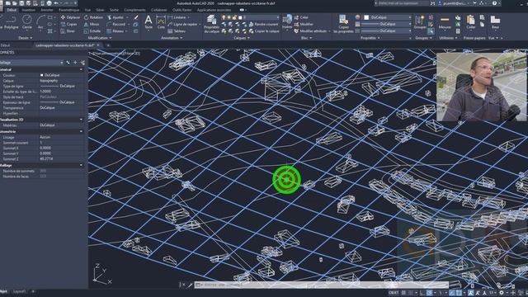
Task: Open the object color DuCalque dropdown
Action: pyautogui.click(x=387, y=17)
